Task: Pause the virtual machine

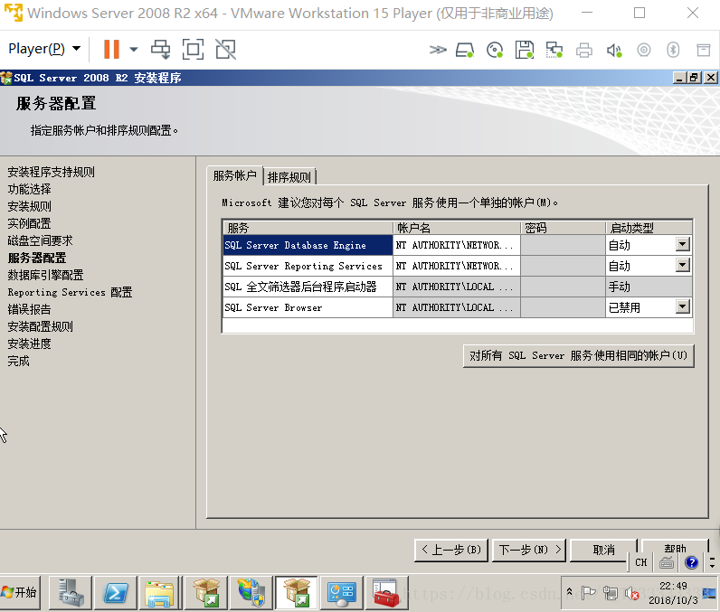Action: pos(111,49)
